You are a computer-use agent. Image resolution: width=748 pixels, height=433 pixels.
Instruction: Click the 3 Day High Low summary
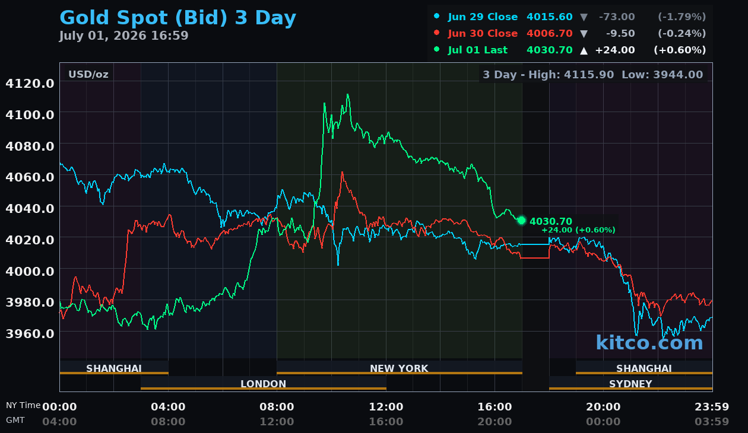[x=592, y=75]
